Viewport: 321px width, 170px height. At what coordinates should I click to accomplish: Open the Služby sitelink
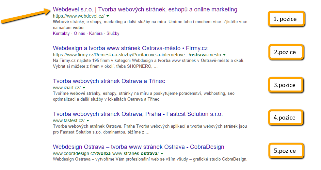coord(113,34)
